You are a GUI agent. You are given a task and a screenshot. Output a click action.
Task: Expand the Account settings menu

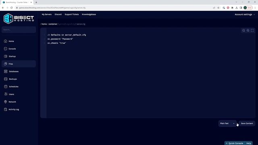(x=245, y=14)
